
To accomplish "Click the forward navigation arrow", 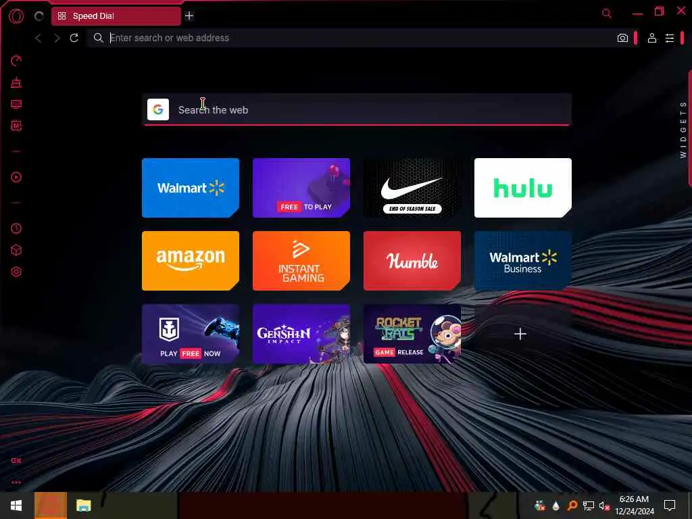I will [x=57, y=38].
